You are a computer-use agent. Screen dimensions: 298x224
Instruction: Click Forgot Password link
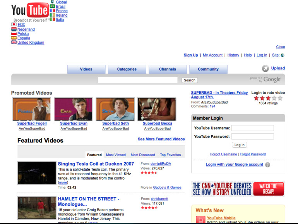coord(253,154)
